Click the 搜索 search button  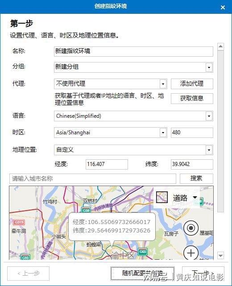(x=196, y=178)
